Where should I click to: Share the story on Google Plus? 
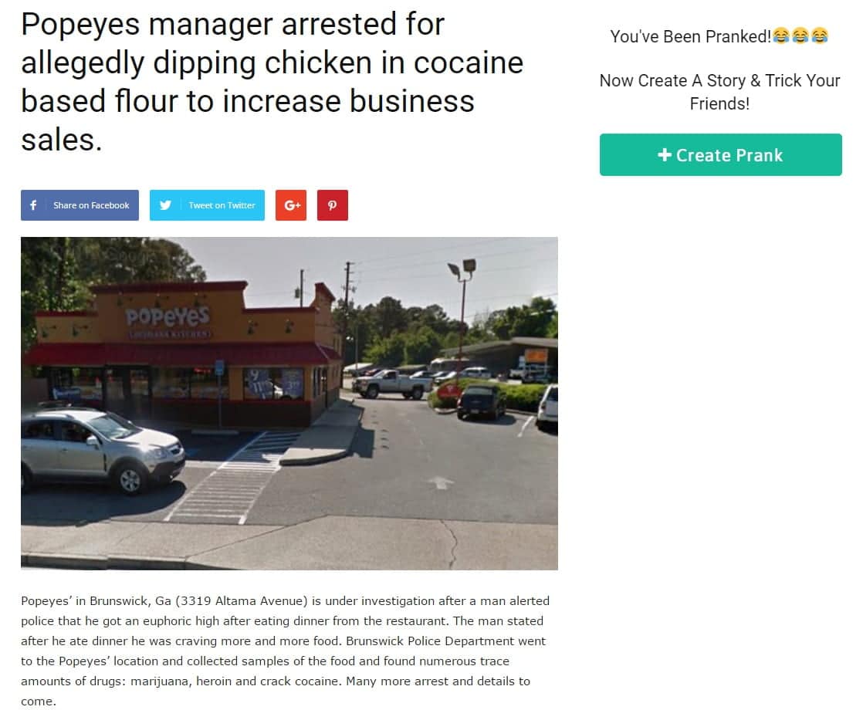coord(290,205)
